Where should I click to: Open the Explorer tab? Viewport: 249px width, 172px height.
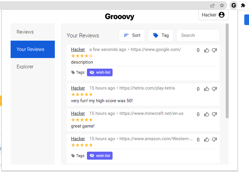(x=33, y=67)
